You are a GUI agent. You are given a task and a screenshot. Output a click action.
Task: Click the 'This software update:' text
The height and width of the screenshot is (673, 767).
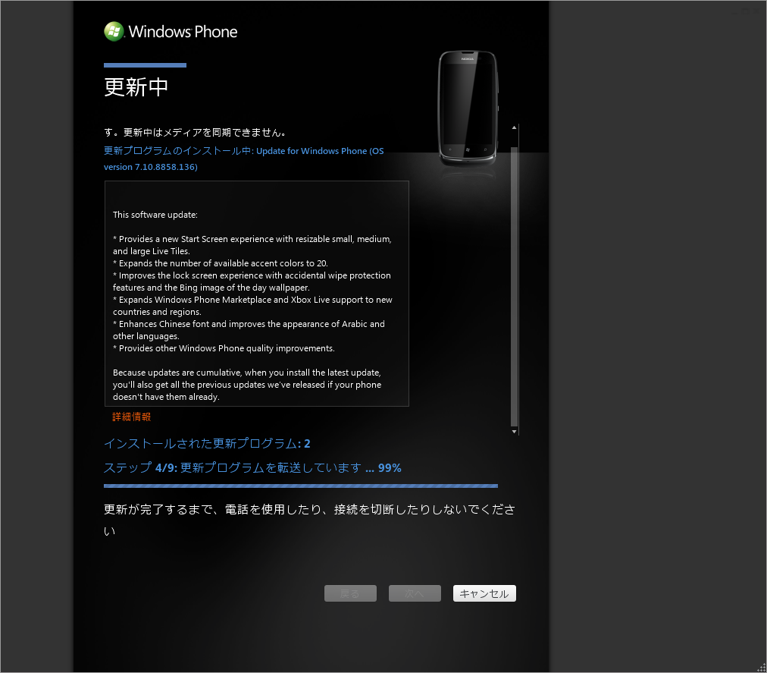(x=155, y=215)
